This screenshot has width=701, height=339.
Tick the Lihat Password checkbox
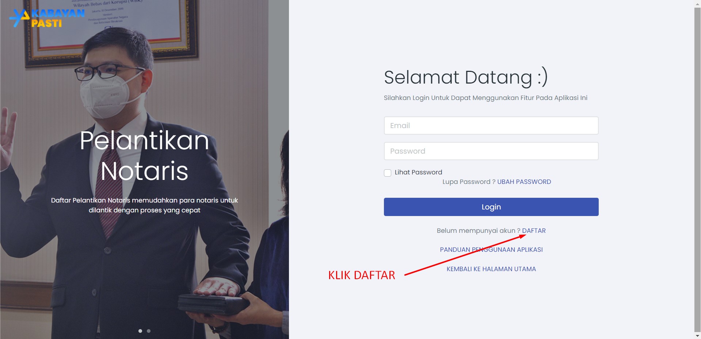coord(388,173)
